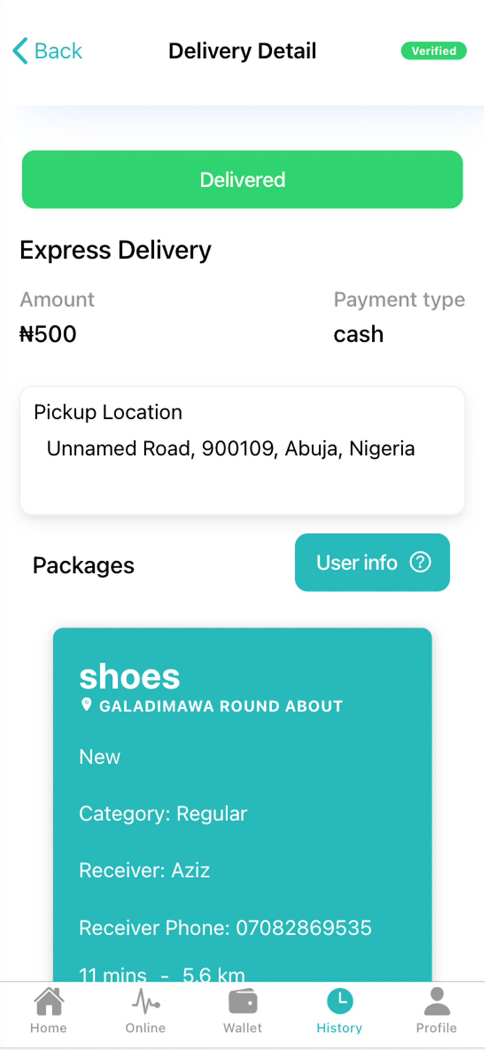This screenshot has width=485, height=1050.
Task: Open the shoes package card
Action: pos(242,805)
